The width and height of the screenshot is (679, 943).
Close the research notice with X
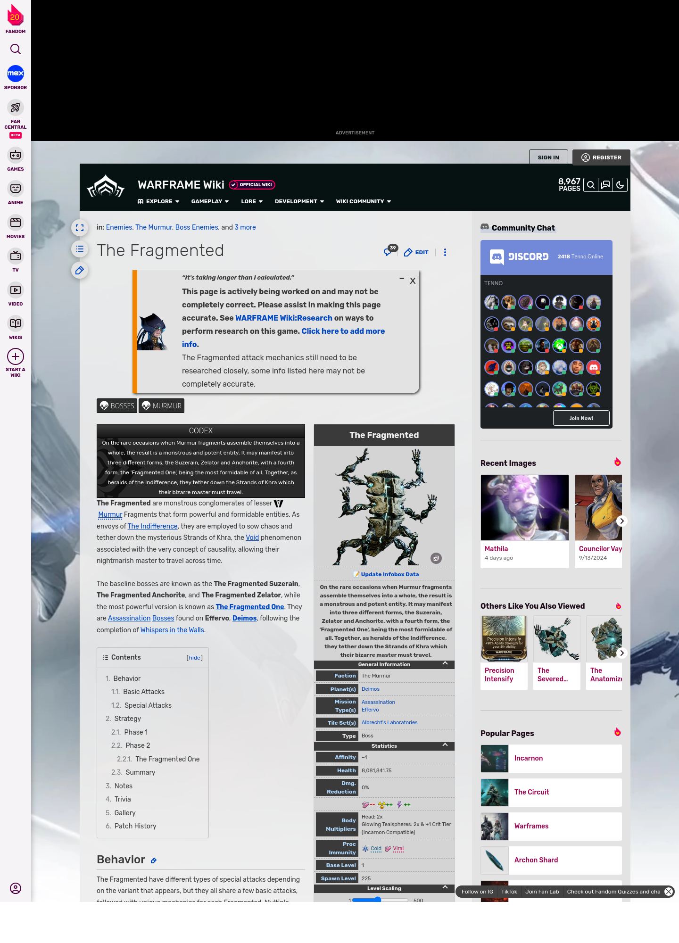[x=413, y=281]
